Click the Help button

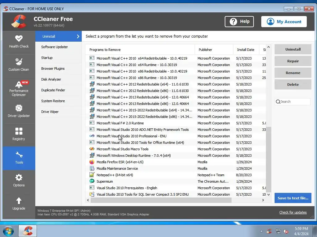[239, 22]
